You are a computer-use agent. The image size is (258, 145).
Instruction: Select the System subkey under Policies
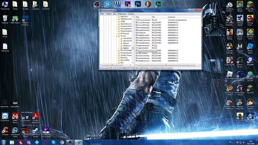point(126,48)
